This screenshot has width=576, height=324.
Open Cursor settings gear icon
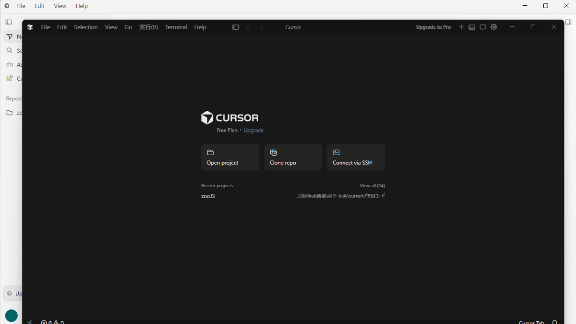point(494,27)
